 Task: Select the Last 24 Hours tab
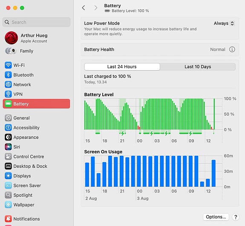122,67
